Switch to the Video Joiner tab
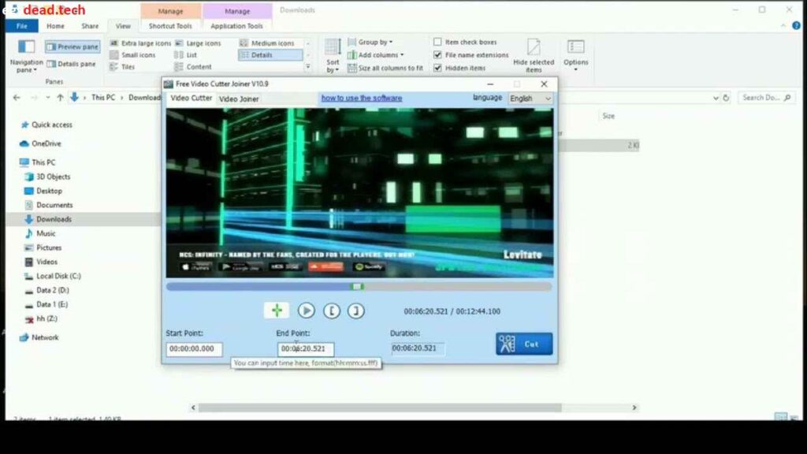The height and width of the screenshot is (454, 807). coord(238,98)
